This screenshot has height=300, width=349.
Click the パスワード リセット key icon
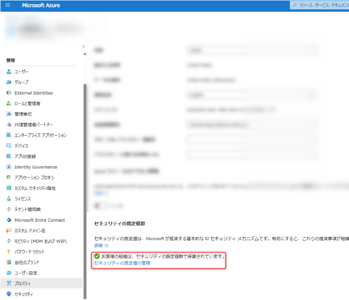pos(9,252)
